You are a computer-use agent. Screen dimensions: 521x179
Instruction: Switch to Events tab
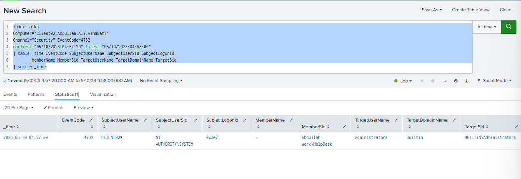[10, 94]
